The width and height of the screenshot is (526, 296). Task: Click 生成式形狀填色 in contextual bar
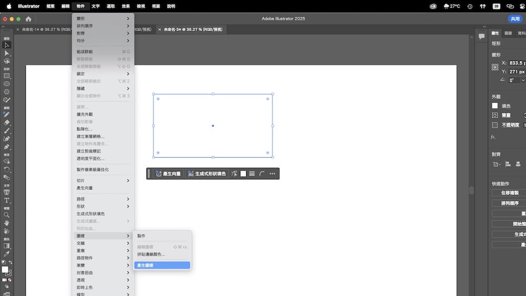pos(207,173)
